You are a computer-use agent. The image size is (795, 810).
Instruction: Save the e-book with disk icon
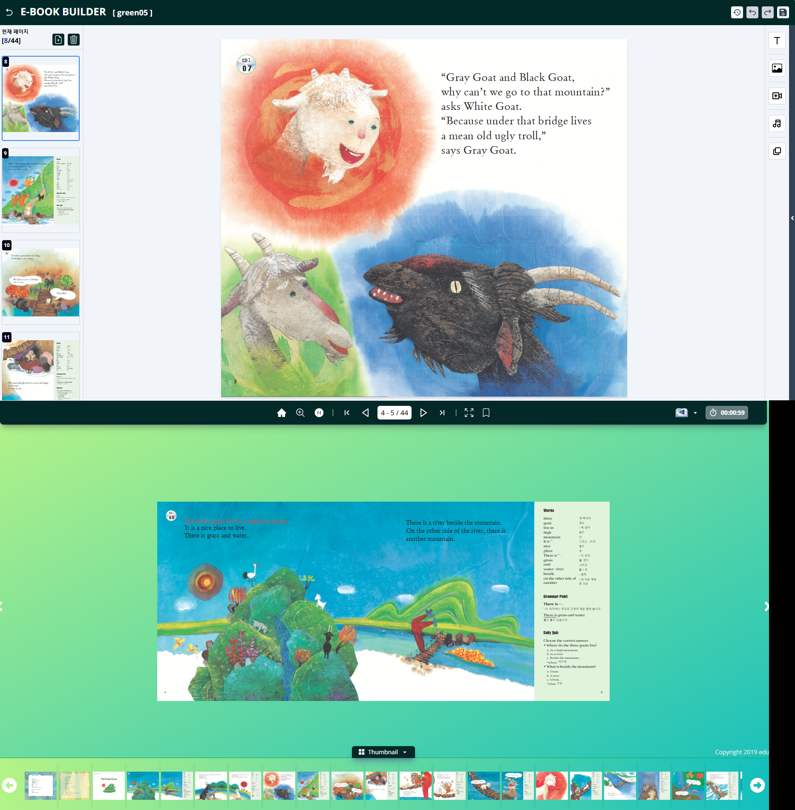point(783,12)
